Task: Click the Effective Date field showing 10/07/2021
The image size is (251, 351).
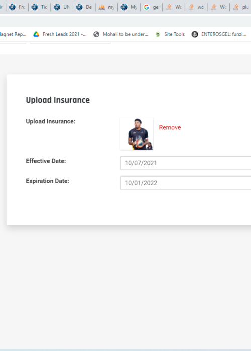Action: tap(186, 163)
